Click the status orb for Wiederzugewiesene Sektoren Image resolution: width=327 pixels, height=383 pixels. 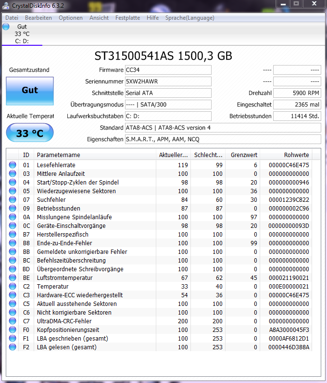(x=13, y=191)
